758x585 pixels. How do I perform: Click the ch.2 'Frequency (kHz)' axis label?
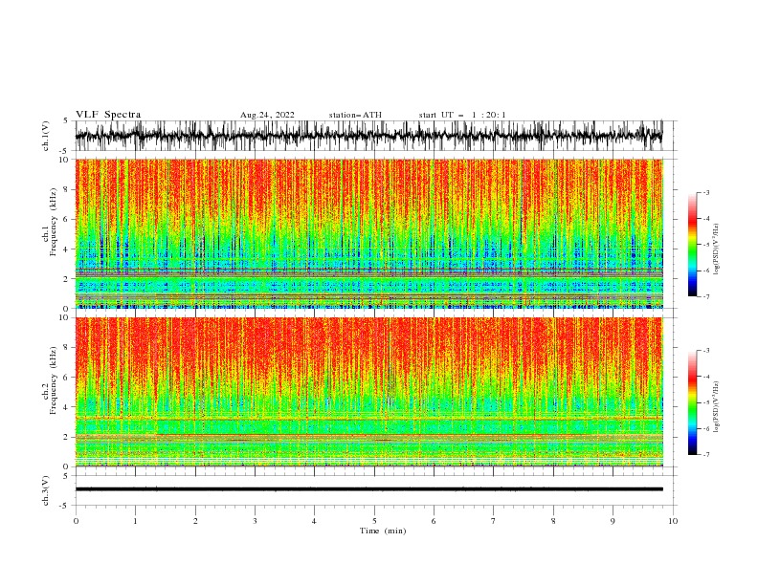click(x=54, y=380)
